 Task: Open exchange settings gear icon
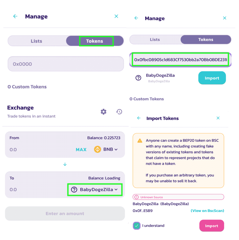(103, 112)
